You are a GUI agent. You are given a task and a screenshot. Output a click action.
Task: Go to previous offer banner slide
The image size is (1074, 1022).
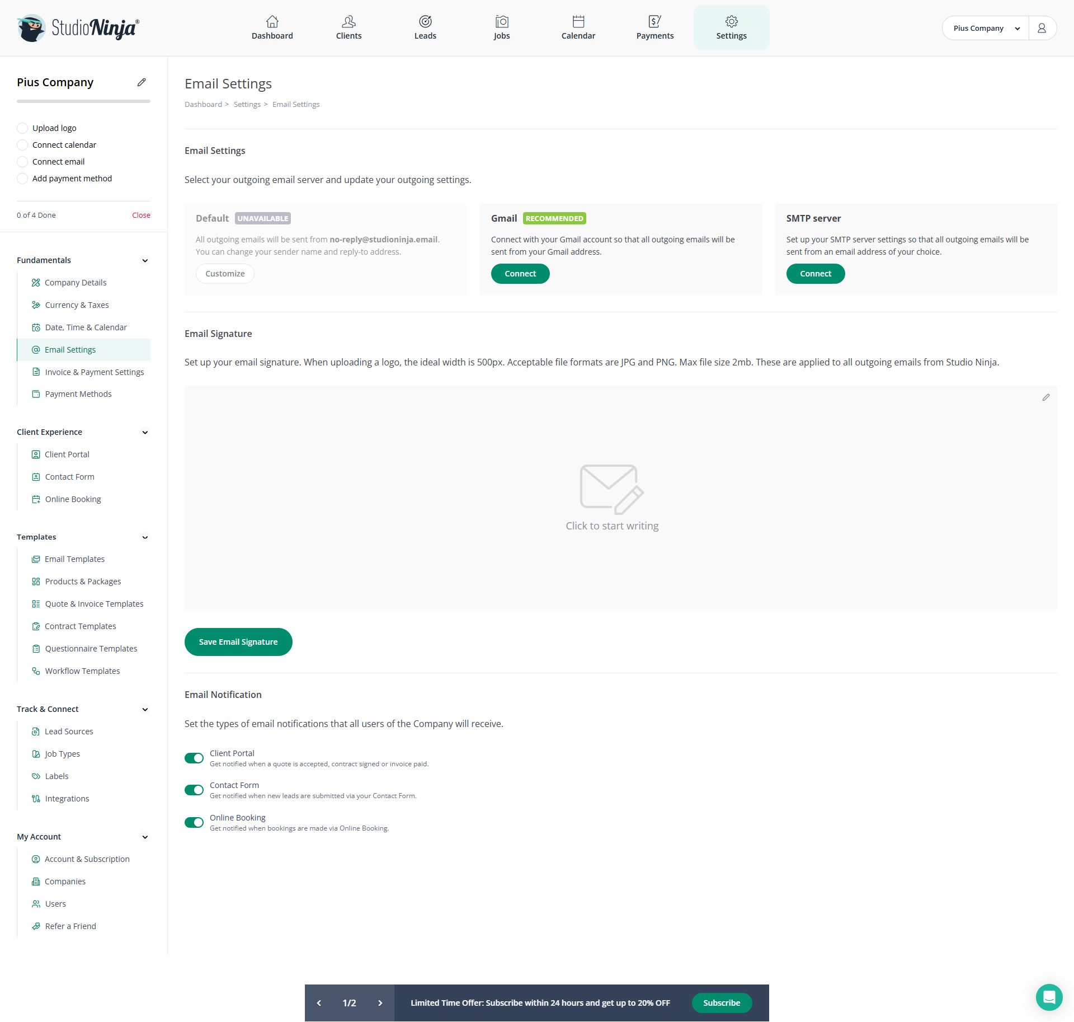coord(319,1003)
